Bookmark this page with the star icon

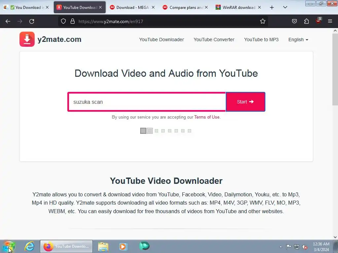click(x=262, y=21)
